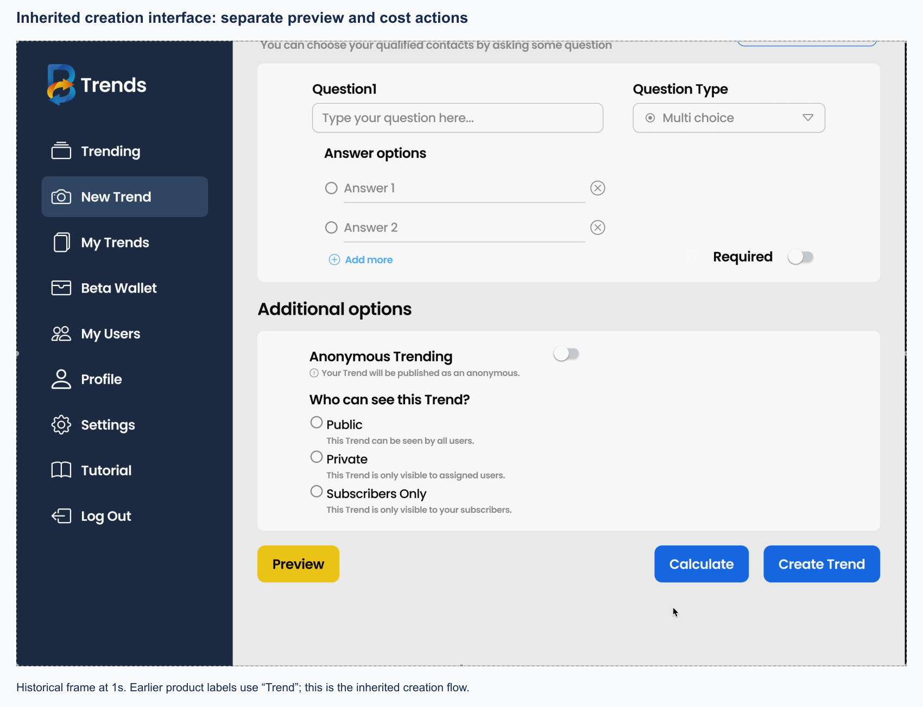
Task: Click the yellow Preview button
Action: pyautogui.click(x=298, y=564)
